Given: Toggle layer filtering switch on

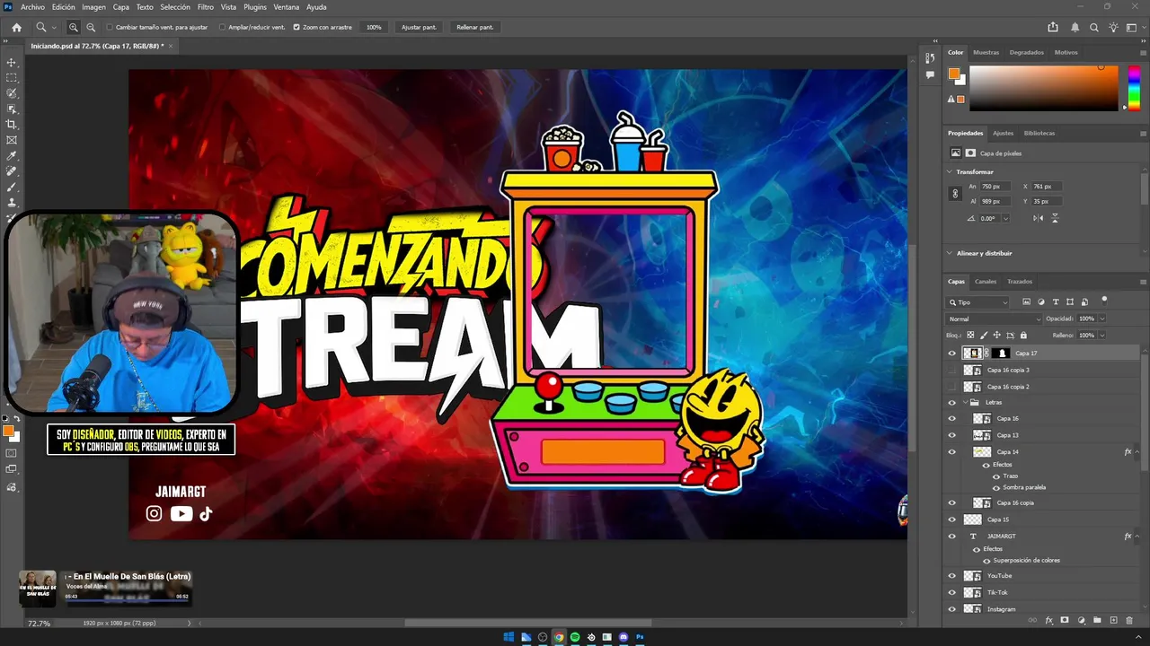Looking at the screenshot, I should tap(1104, 301).
